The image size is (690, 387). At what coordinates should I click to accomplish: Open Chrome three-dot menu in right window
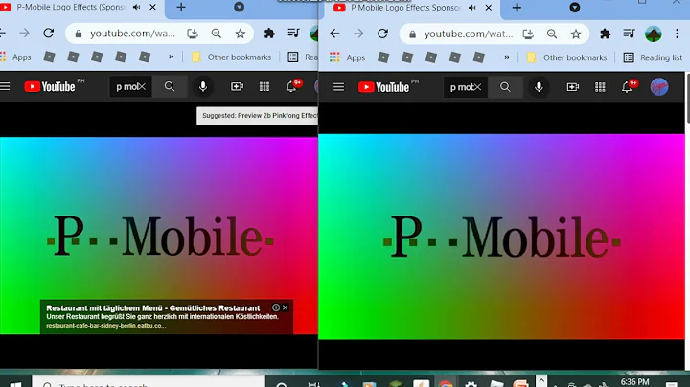tap(677, 34)
